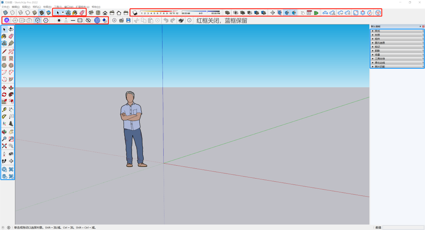
Task: Select the Rotate tool
Action: [4, 95]
